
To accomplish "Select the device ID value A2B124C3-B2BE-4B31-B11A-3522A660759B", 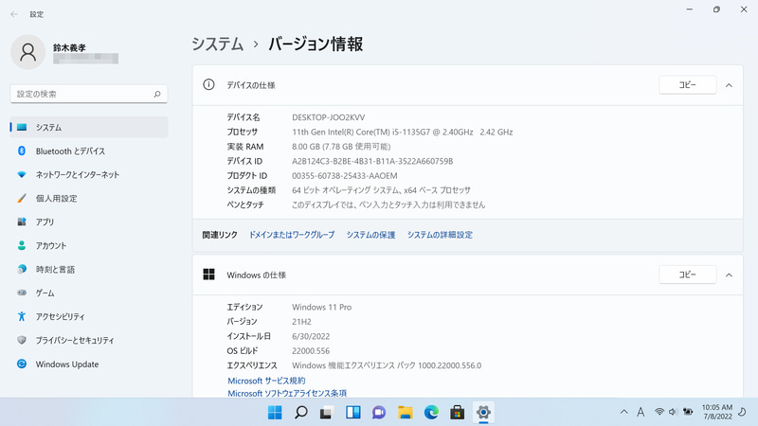I will click(372, 161).
